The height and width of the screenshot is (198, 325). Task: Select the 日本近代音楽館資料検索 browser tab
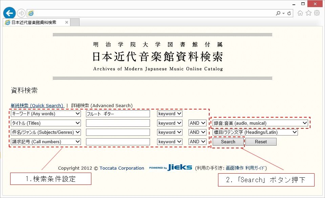(x=34, y=23)
